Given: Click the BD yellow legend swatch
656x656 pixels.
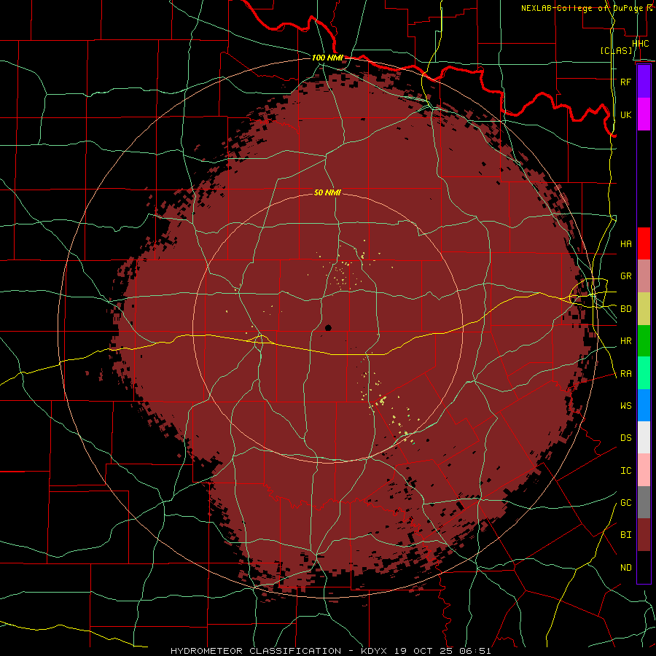Looking at the screenshot, I should click(x=644, y=309).
